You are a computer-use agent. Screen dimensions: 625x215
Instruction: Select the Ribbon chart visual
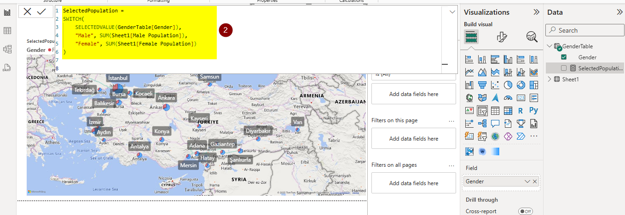(534, 72)
